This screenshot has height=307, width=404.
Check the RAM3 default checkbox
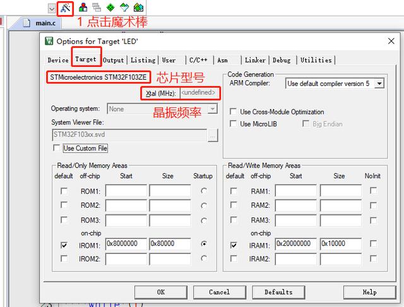234,220
